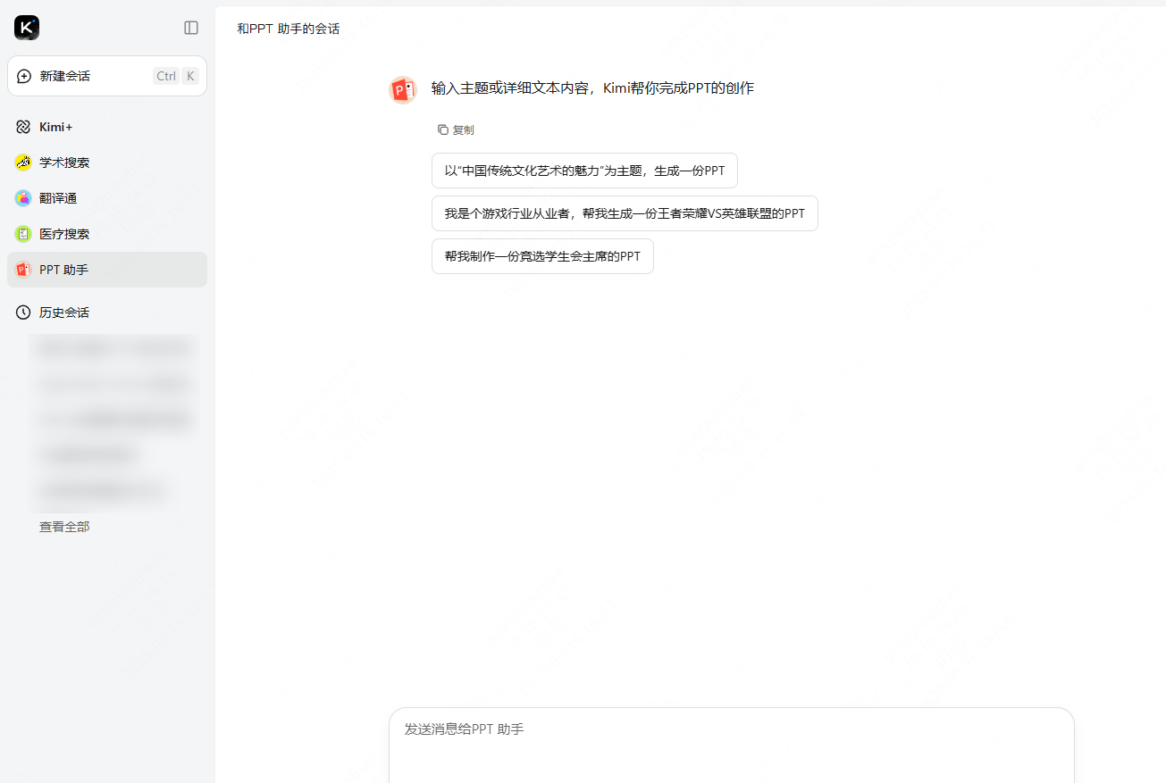
Task: Click the Kimi logo icon
Action: 27,28
